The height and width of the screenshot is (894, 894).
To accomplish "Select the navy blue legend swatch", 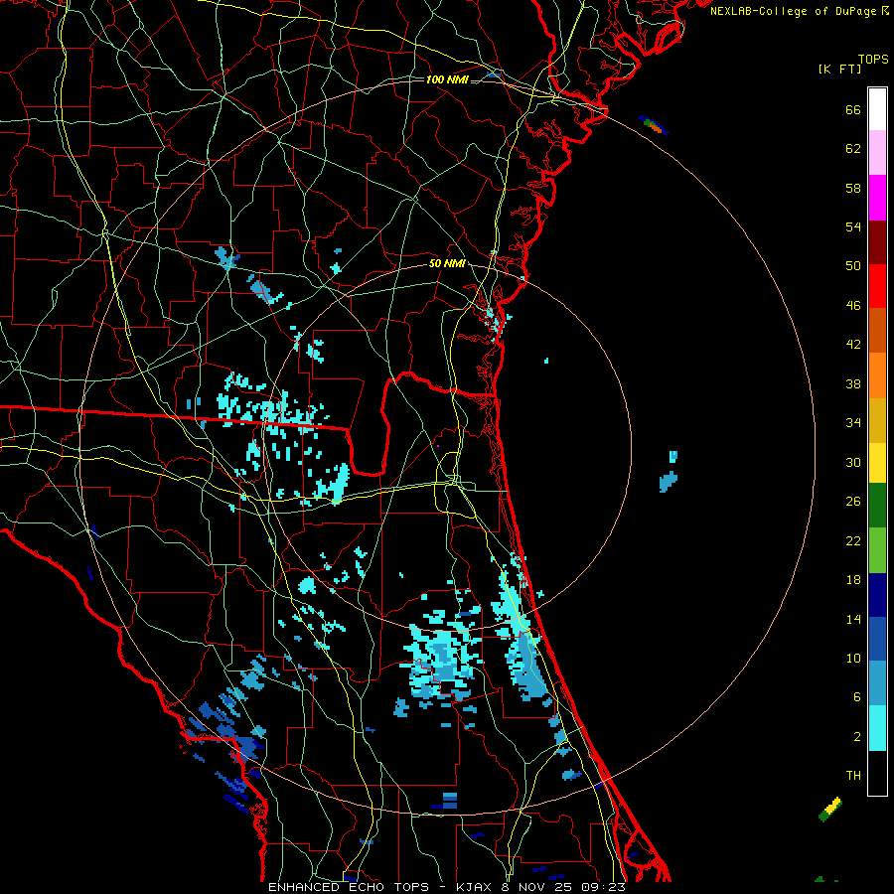I will pyautogui.click(x=877, y=595).
